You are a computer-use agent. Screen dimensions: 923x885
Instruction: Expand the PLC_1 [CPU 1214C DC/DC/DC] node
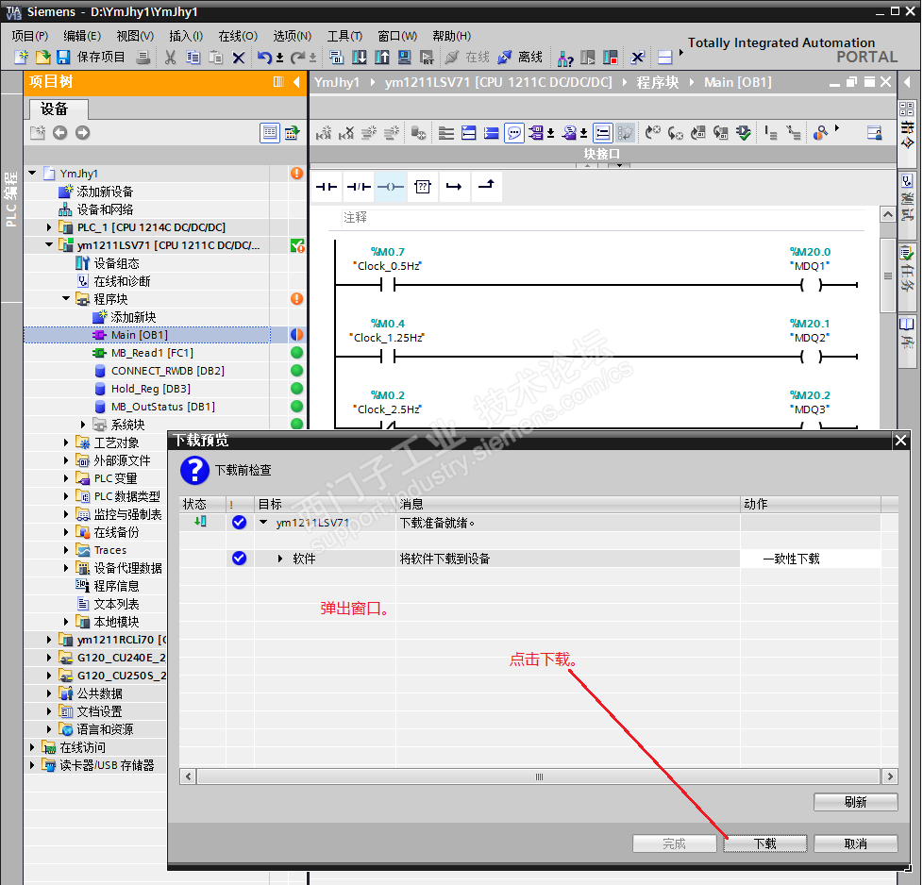tap(49, 227)
